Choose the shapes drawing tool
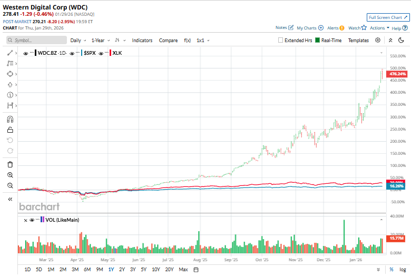The image size is (411, 277). coord(10,74)
